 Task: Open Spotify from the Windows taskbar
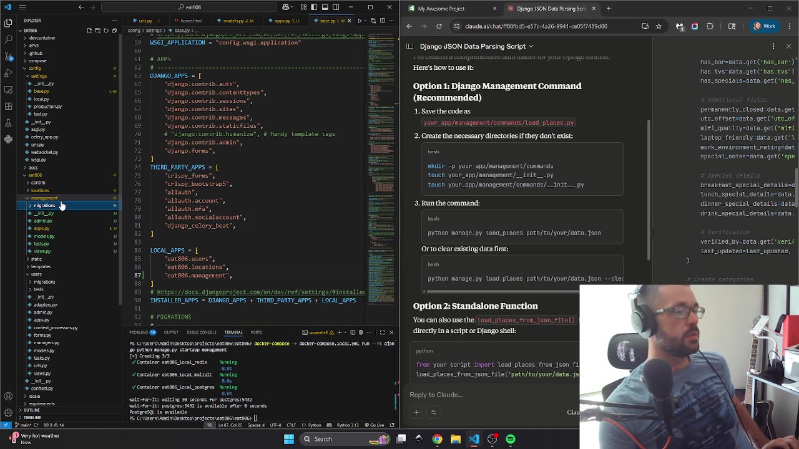(511, 439)
